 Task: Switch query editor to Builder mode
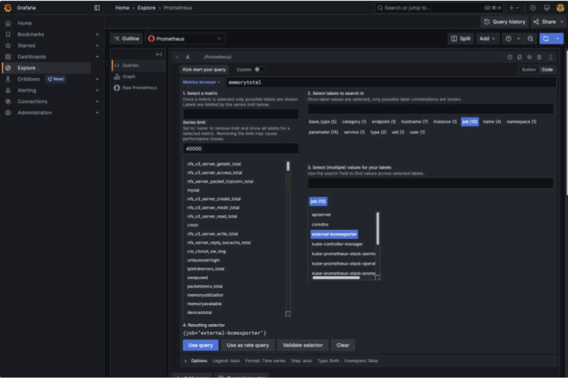click(x=529, y=70)
